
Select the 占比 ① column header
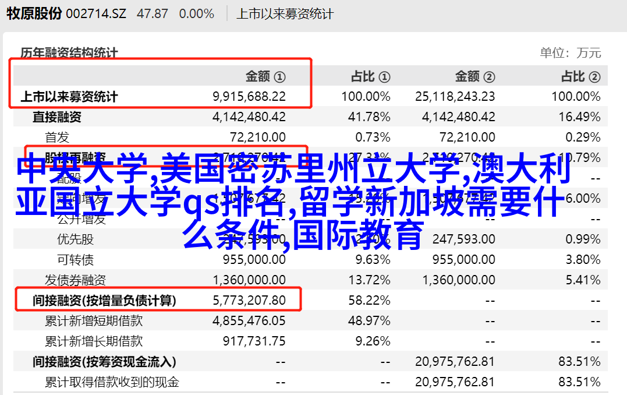coord(371,76)
